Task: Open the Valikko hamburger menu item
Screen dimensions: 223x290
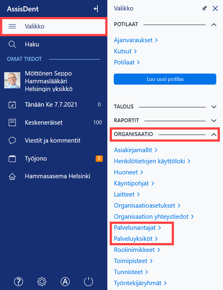Action: click(54, 26)
